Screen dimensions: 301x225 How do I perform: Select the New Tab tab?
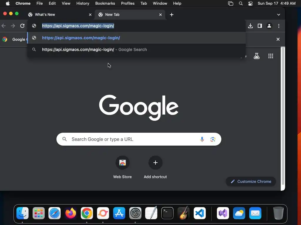[x=130, y=15]
